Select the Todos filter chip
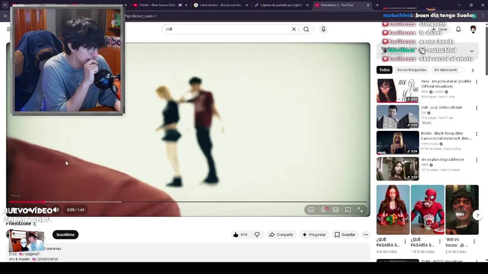 (384, 70)
